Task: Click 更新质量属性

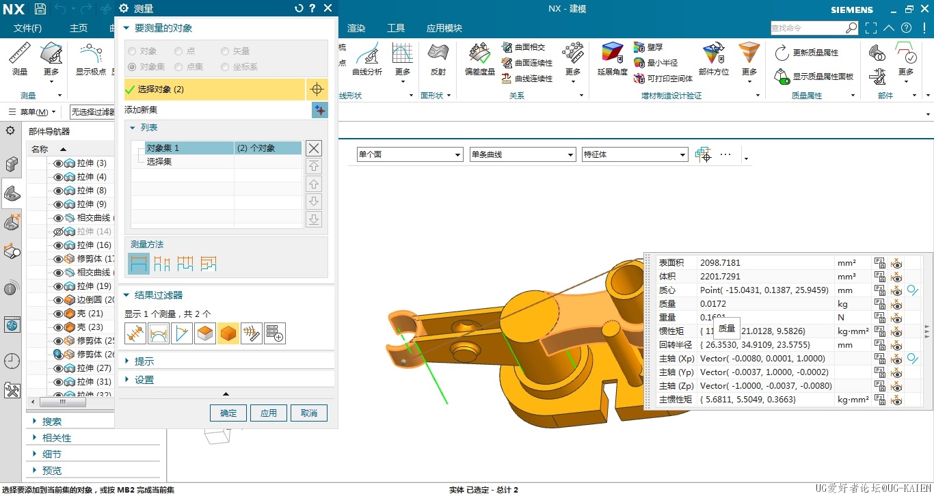Action: click(x=807, y=53)
